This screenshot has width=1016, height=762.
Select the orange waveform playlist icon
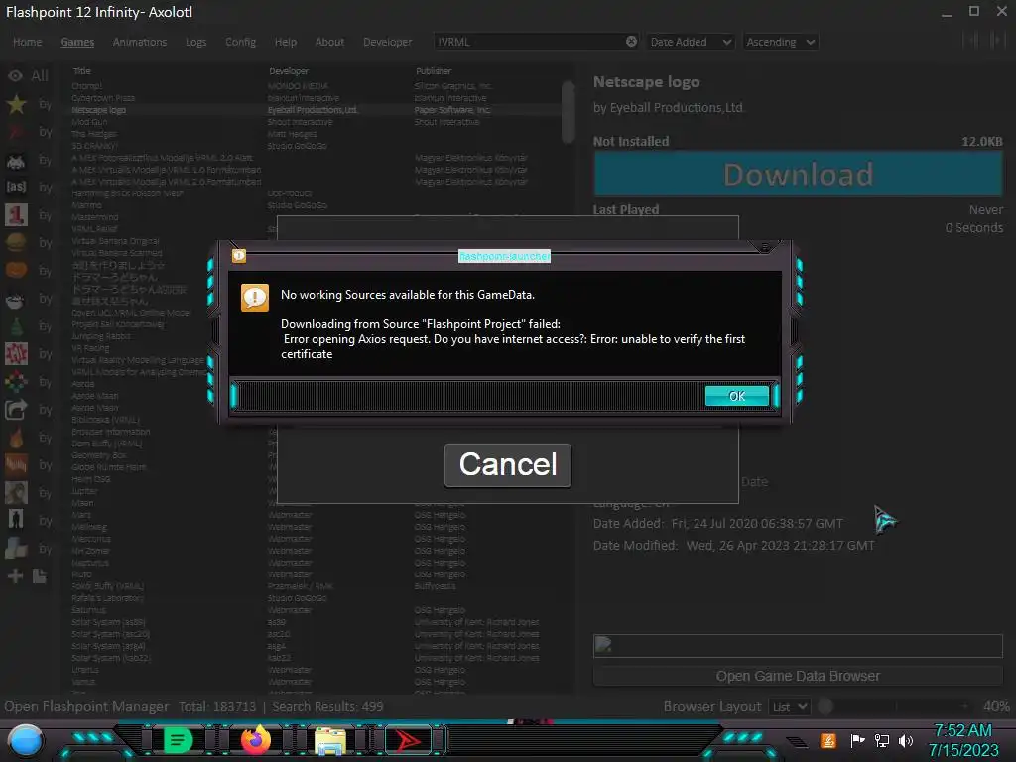[16, 465]
